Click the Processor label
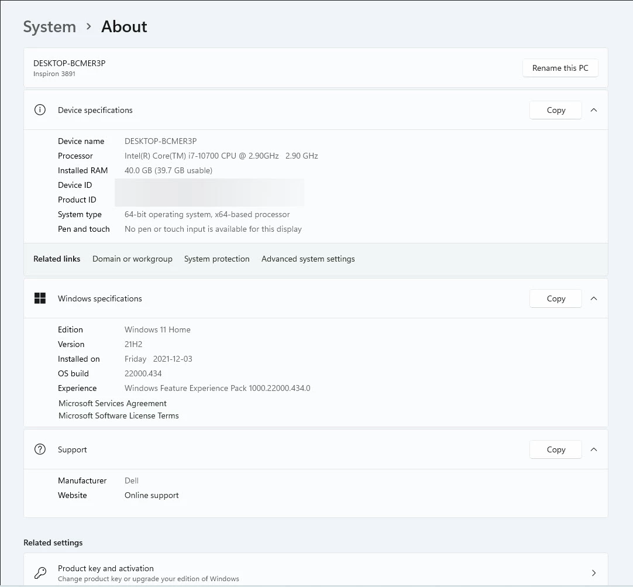 [75, 156]
